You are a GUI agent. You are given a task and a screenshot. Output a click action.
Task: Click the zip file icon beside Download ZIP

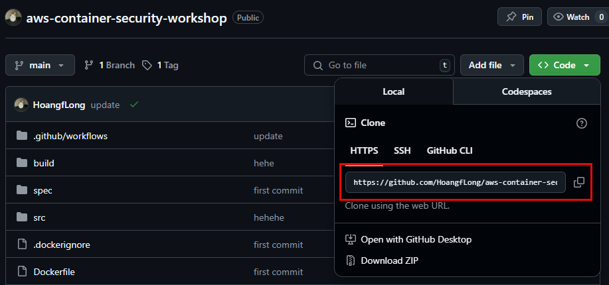point(351,260)
